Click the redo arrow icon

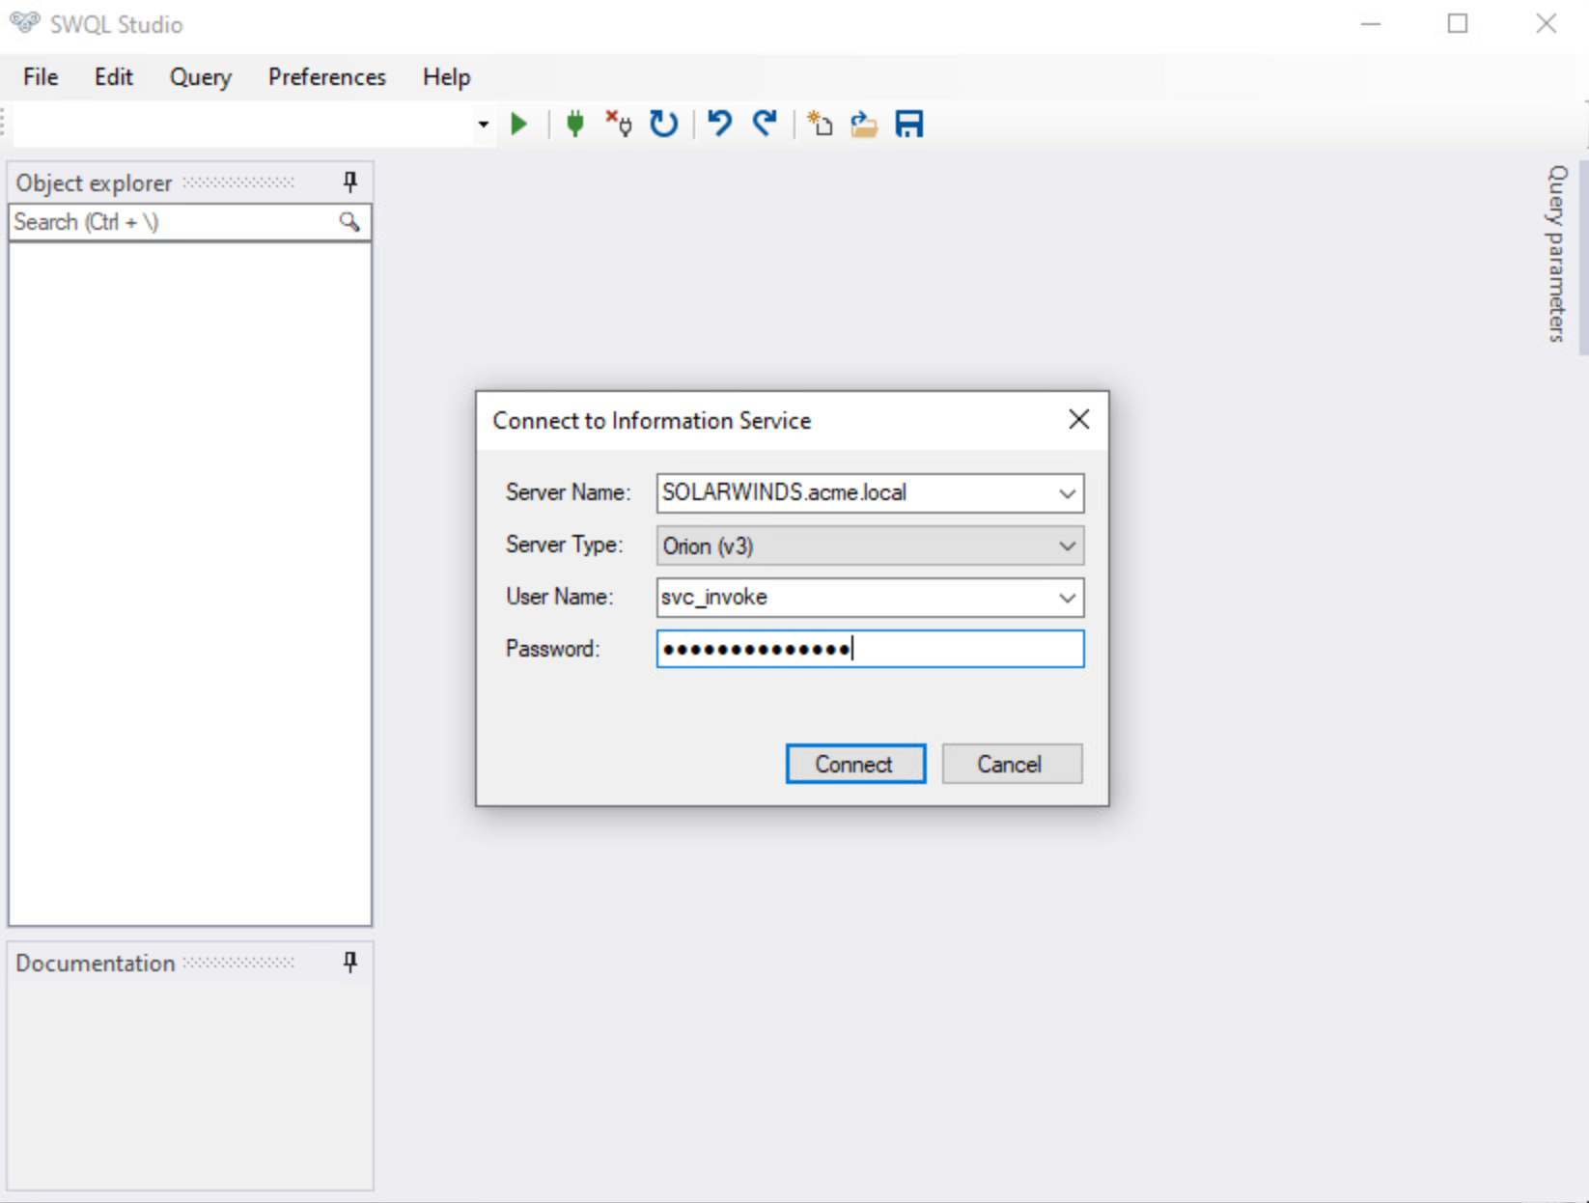coord(766,124)
